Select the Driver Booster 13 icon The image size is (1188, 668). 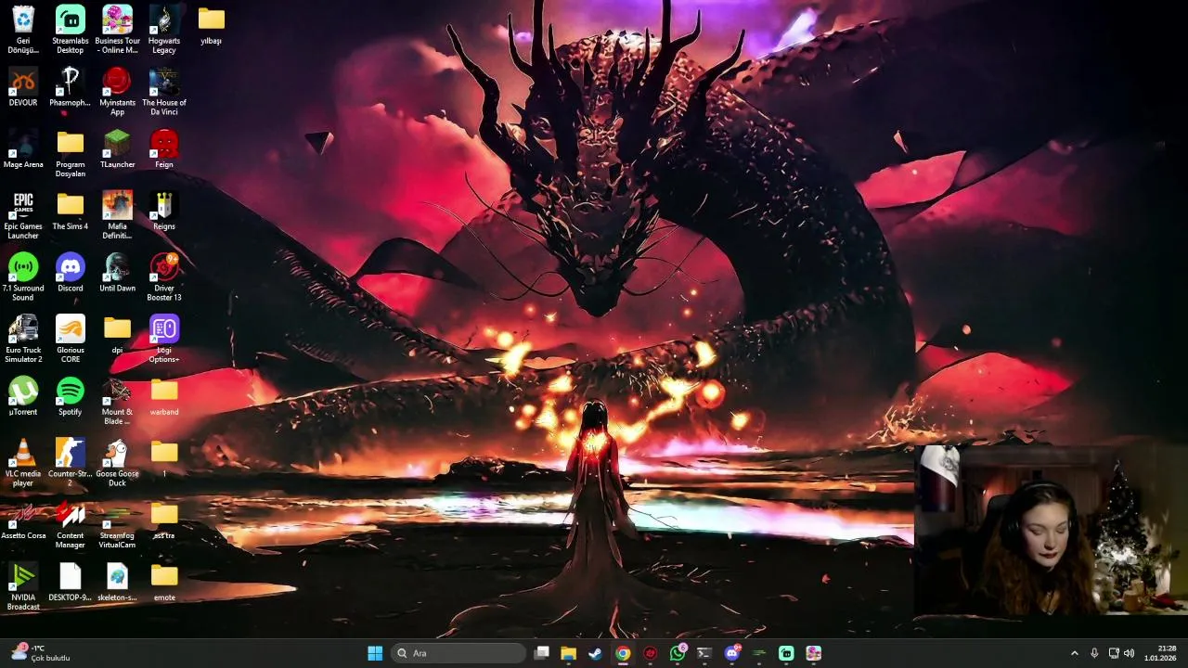coord(164,276)
